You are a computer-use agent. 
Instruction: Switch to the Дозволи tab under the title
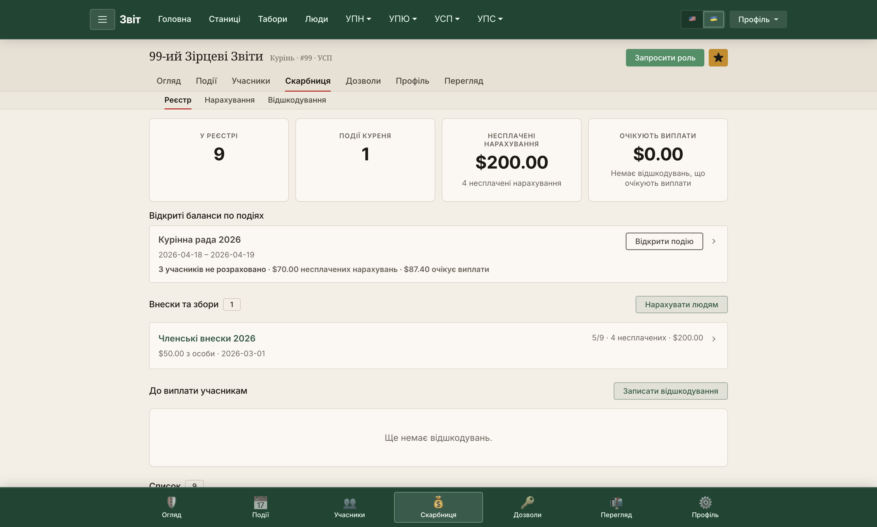363,81
